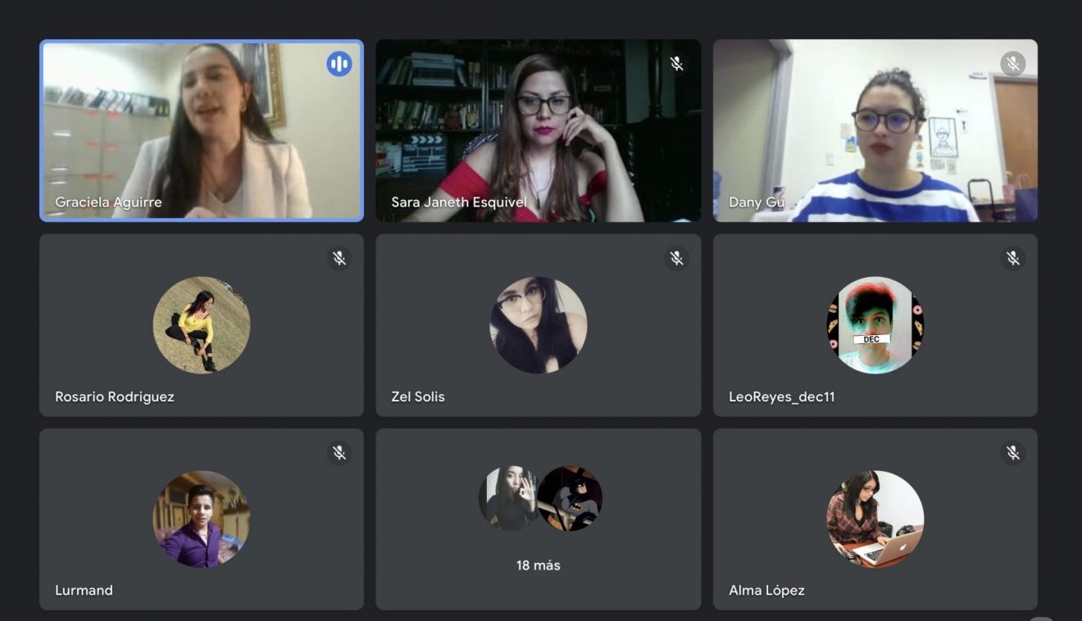Click Dany Gu's video feed
Viewport: 1082px width, 621px height.
875,131
